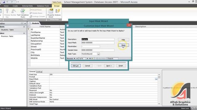Screen dimensions: 197x110
Task: Click the Close button in Customize wizard
Action: 123,45
